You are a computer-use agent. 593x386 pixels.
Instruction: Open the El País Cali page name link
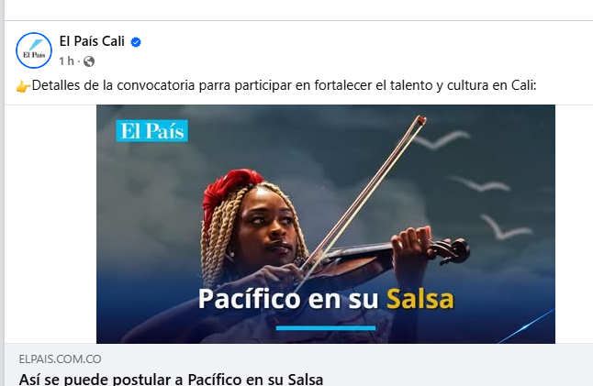point(92,41)
